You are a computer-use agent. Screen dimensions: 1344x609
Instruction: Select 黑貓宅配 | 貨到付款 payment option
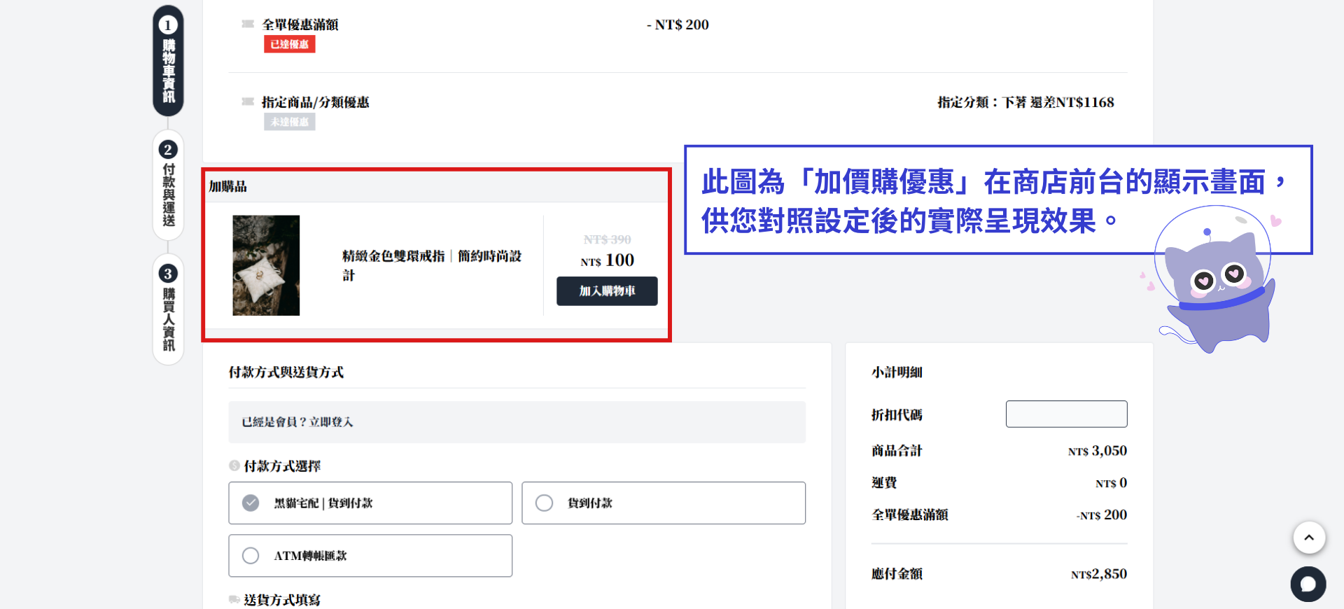coord(370,503)
